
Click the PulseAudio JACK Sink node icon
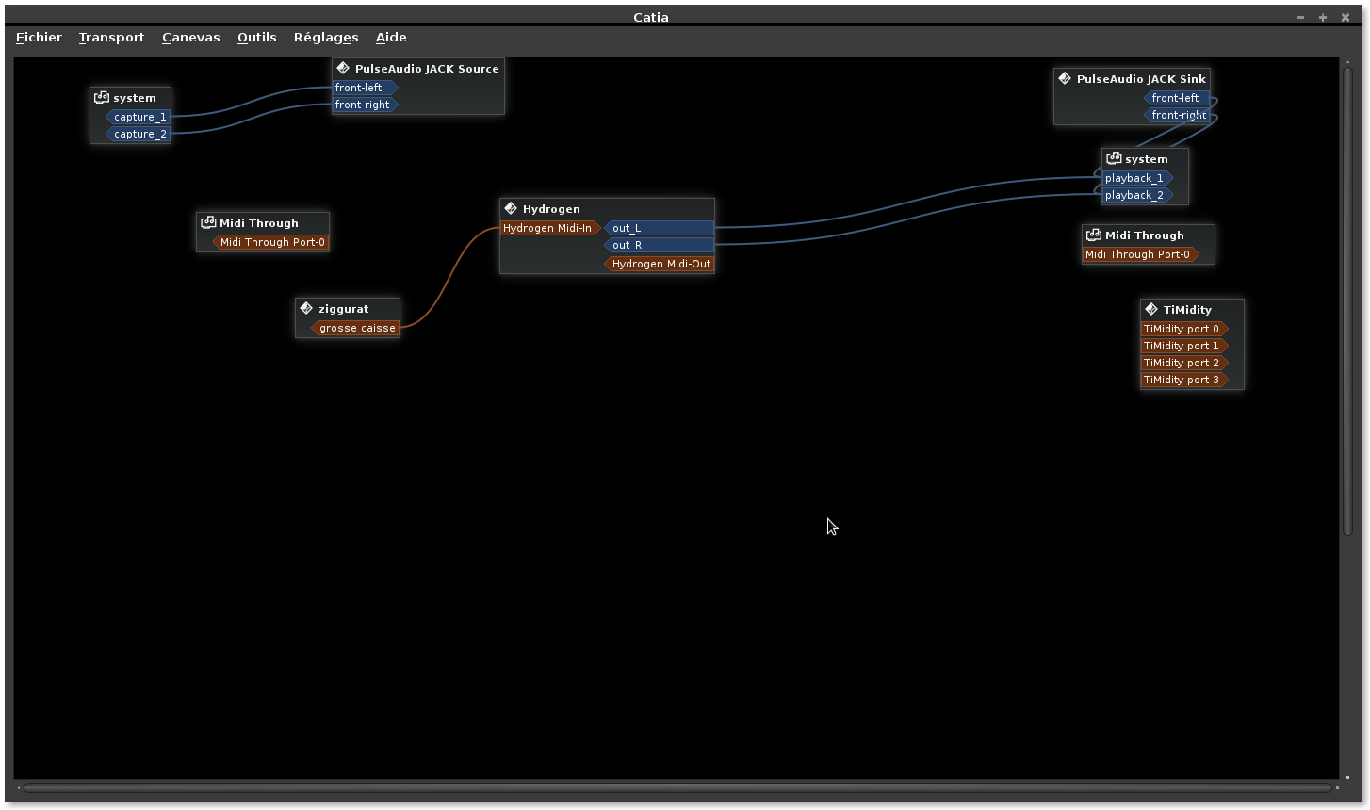coord(1065,78)
